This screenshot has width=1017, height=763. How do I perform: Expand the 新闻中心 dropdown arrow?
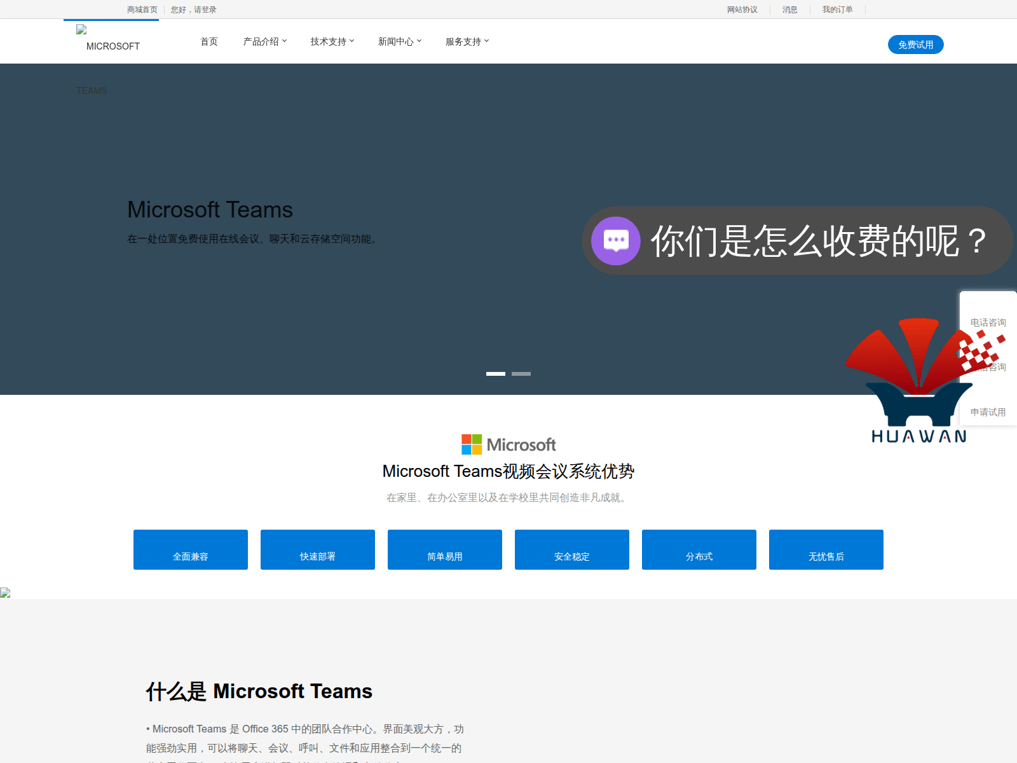(420, 41)
